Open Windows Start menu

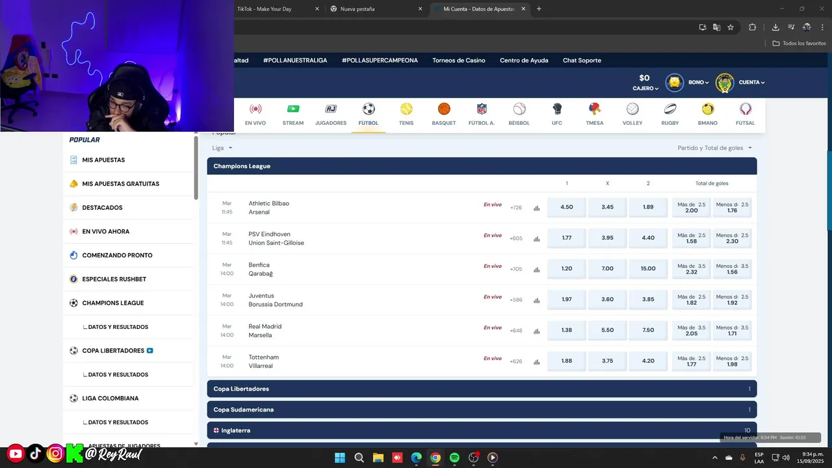click(340, 458)
